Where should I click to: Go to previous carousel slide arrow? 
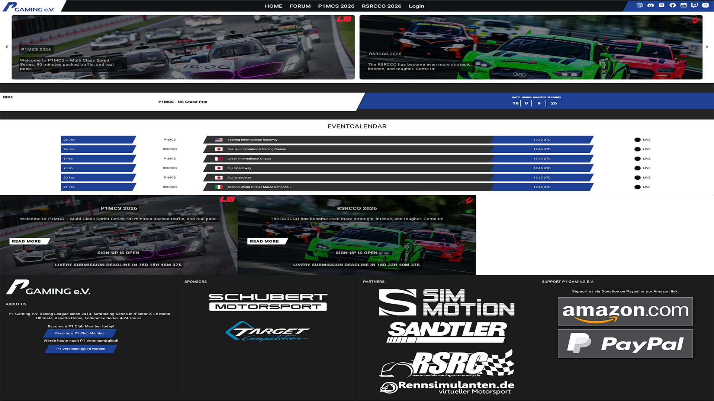tap(7, 47)
